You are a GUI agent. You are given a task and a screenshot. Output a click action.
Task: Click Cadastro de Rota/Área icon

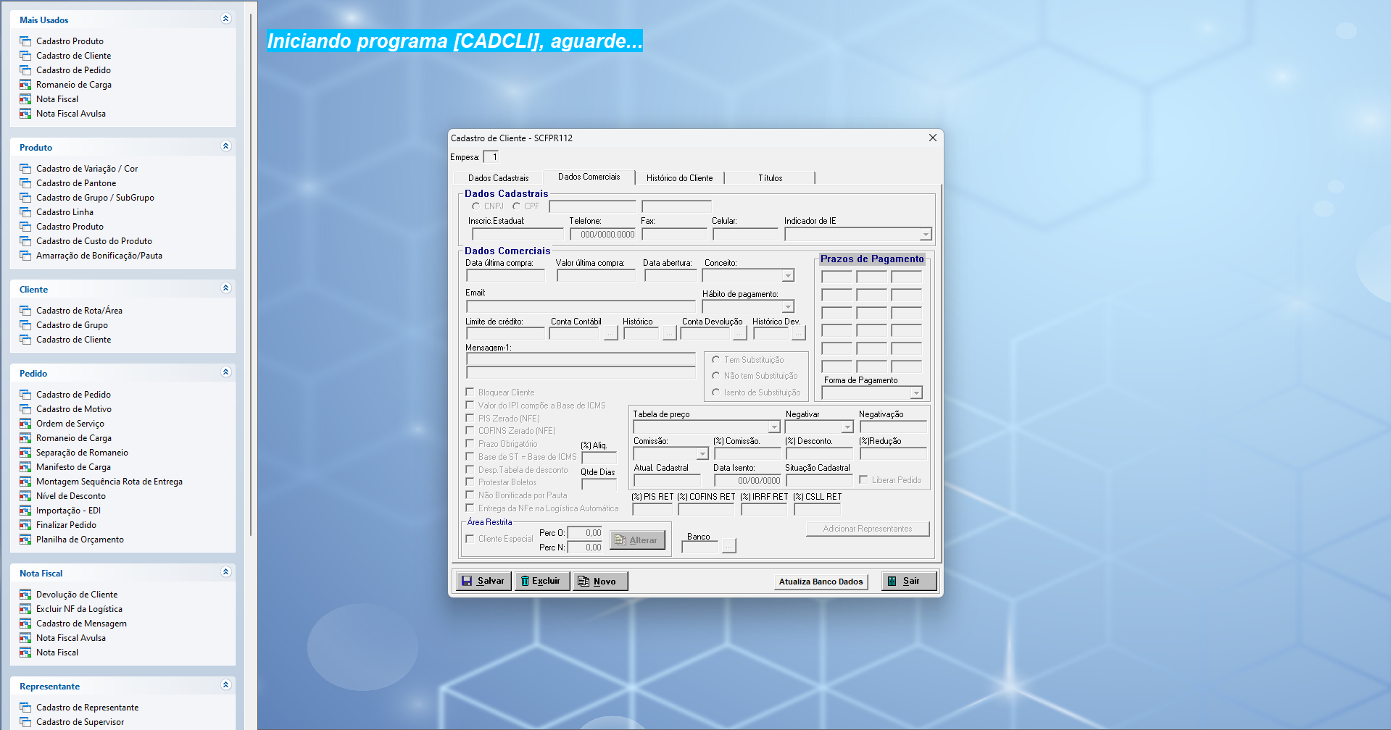coord(25,311)
